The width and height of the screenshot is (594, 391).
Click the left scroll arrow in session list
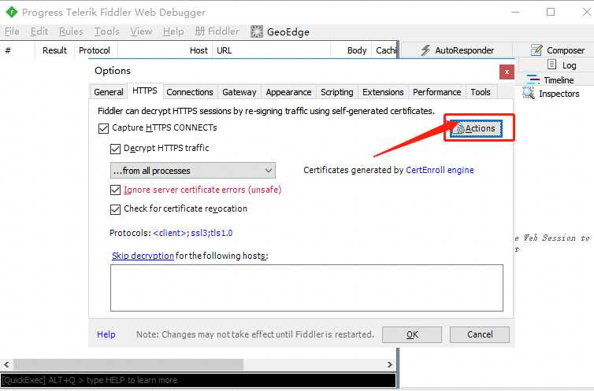[6, 364]
